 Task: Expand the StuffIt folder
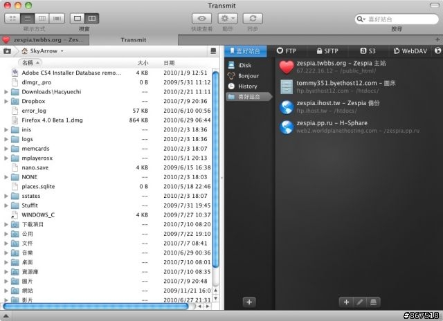pyautogui.click(x=6, y=205)
